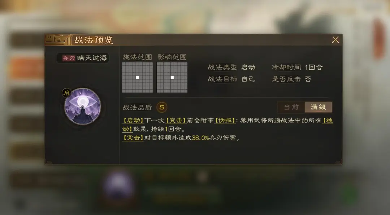Click the ornate dialog title emblem

(58, 40)
